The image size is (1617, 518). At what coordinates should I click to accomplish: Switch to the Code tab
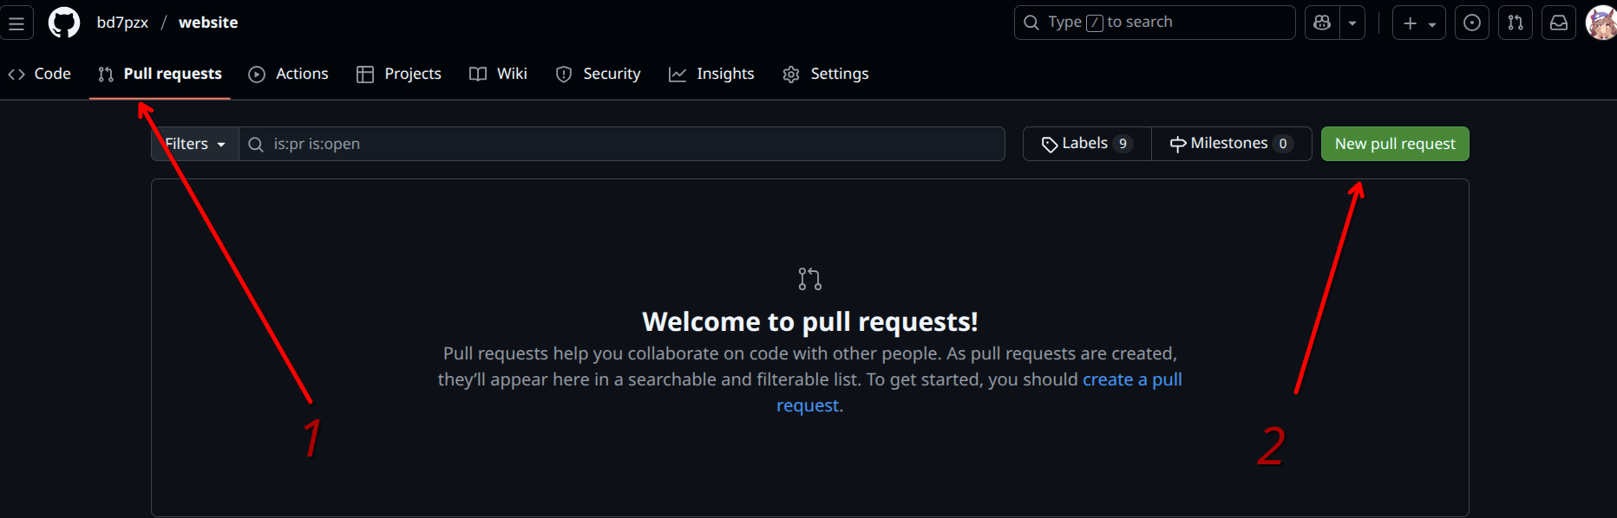[x=40, y=74]
